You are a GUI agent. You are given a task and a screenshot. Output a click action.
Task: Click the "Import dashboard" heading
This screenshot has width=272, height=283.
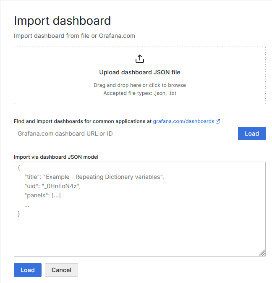pos(63,21)
